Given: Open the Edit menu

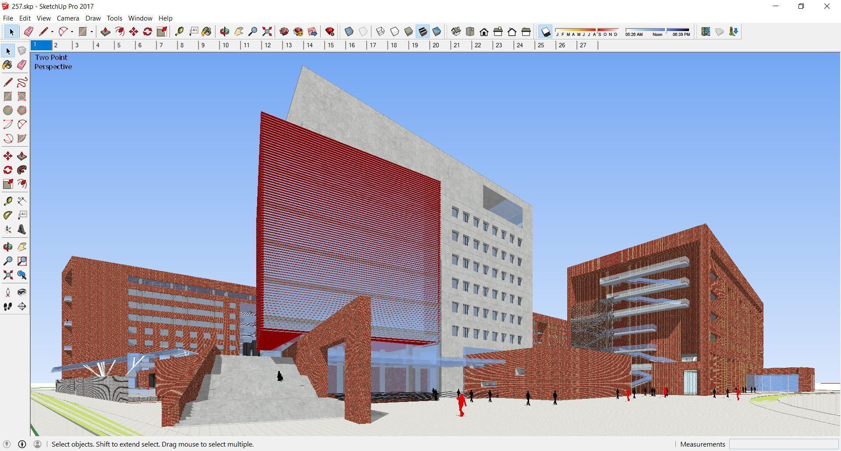Looking at the screenshot, I should pos(25,18).
